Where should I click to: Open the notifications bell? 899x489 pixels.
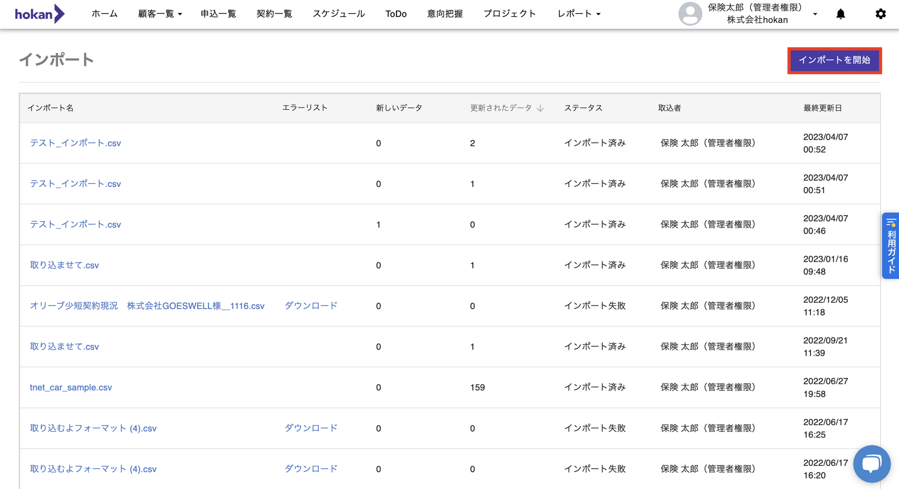click(x=840, y=14)
